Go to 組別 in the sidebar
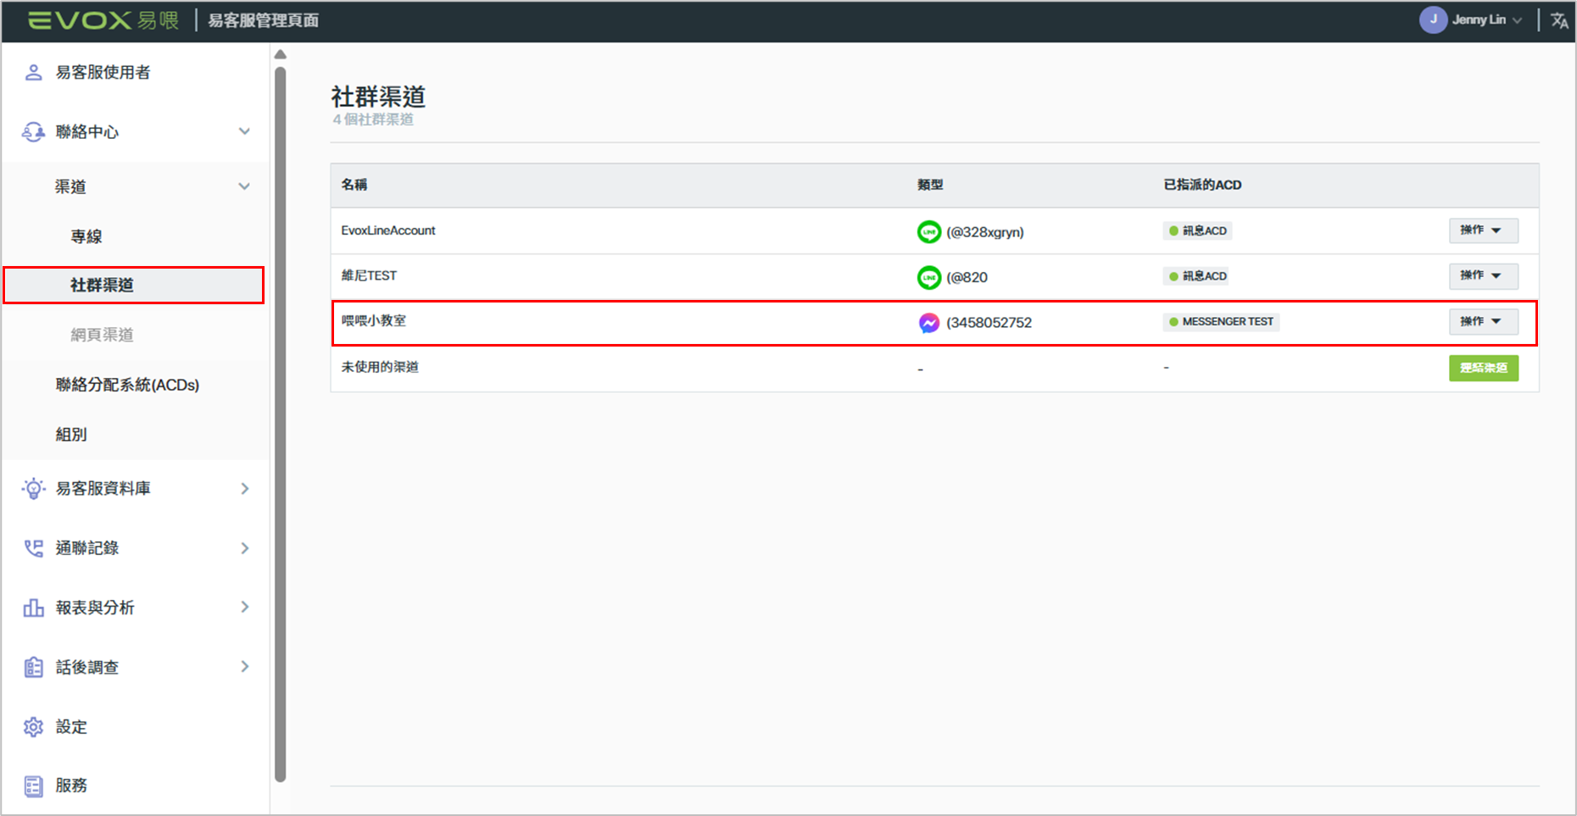Image resolution: width=1577 pixels, height=816 pixels. point(71,435)
